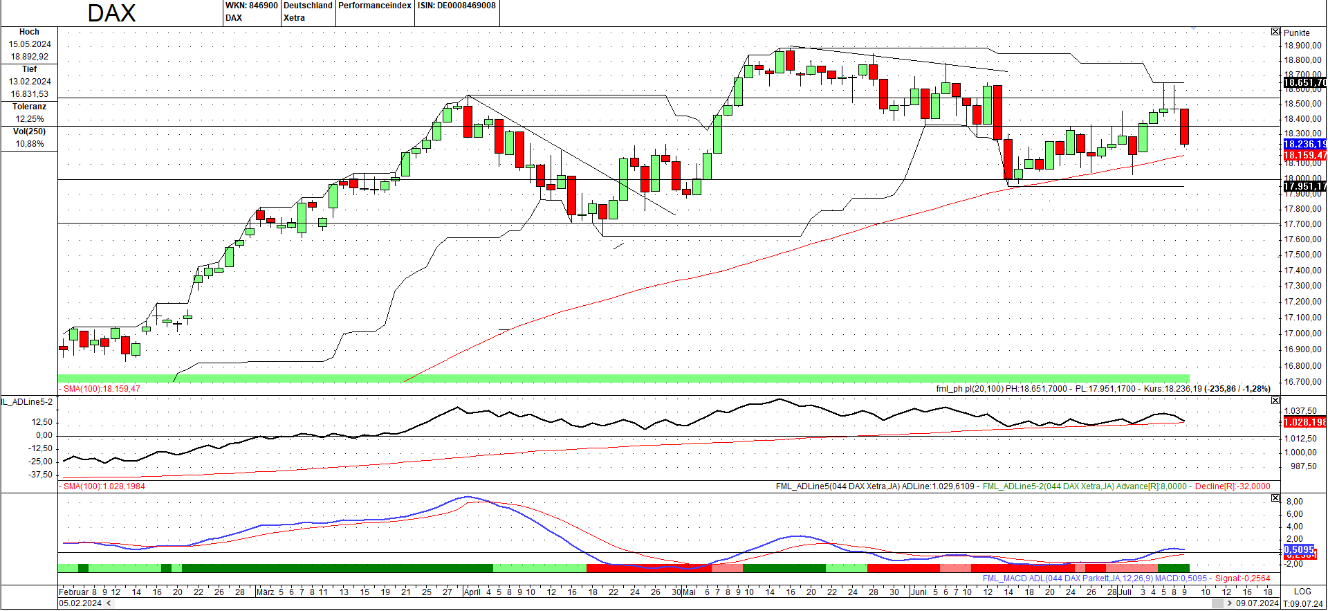Click the red 1.028,19 ADLine value marker
This screenshot has width=1328, height=611.
pyautogui.click(x=1304, y=422)
